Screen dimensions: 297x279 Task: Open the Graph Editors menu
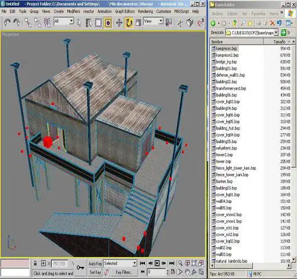tap(125, 12)
